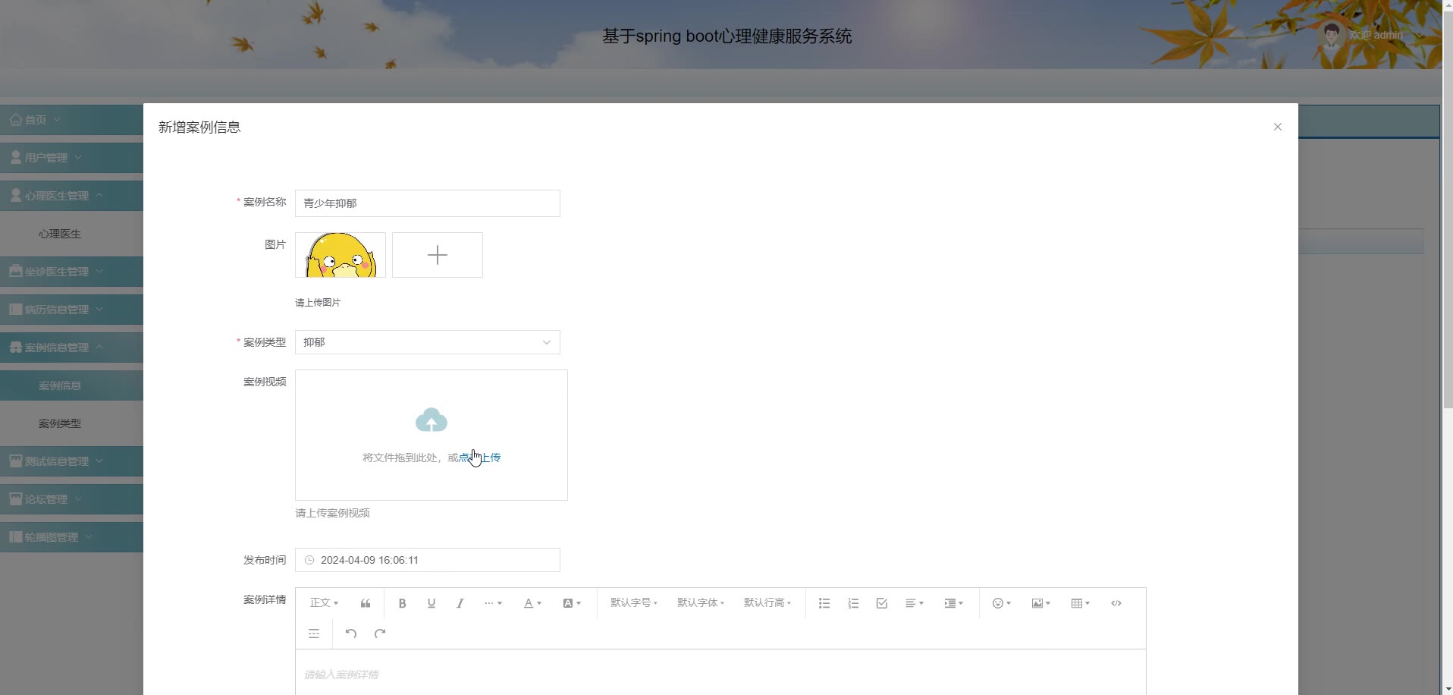Image resolution: width=1453 pixels, height=695 pixels.
Task: Open the 欢迎 admin user menu
Action: (x=1375, y=35)
